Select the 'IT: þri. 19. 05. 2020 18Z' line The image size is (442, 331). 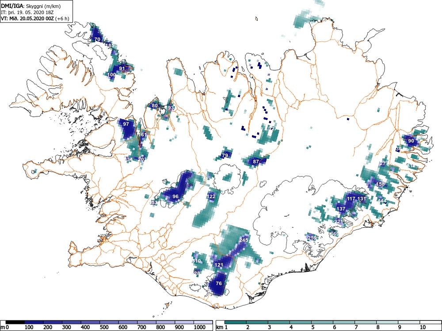27,12
